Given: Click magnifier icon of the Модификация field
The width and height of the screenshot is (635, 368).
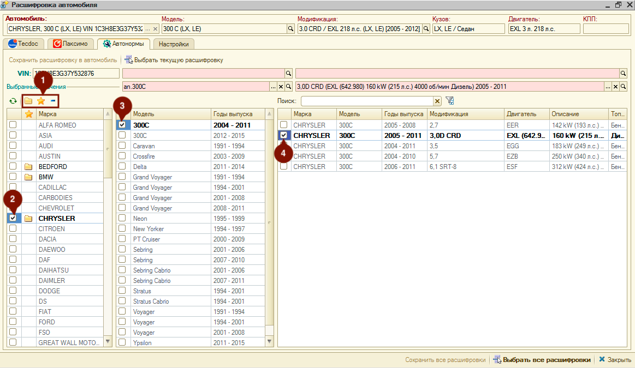Looking at the screenshot, I should point(426,29).
